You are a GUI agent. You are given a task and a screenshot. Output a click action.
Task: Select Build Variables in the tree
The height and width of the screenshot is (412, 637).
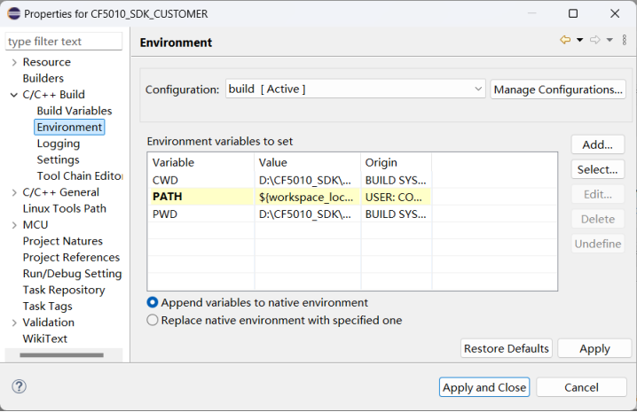tap(75, 111)
